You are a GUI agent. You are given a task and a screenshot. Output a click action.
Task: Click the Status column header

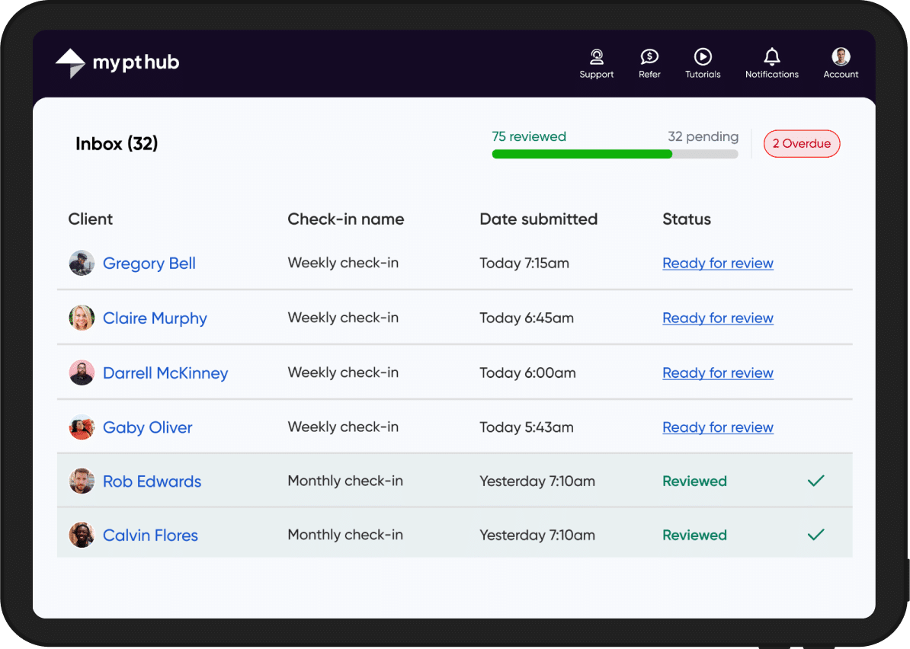click(686, 219)
